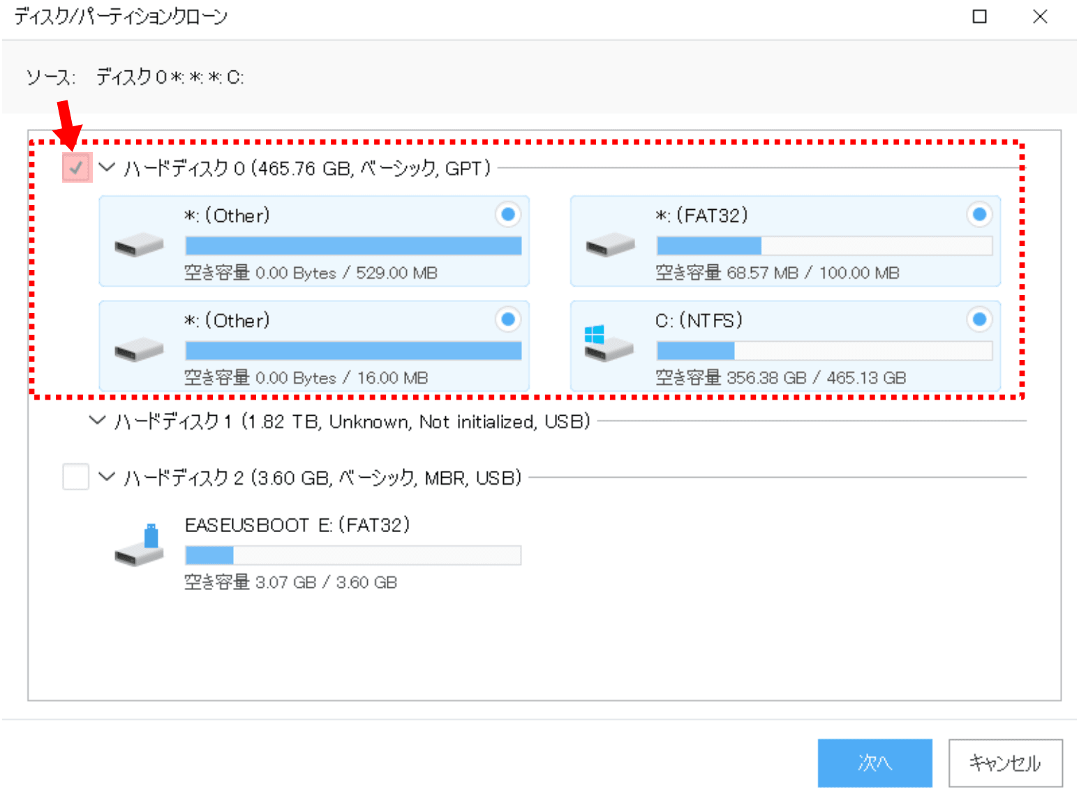Click the USB drive icon for EASEUSBOOT E:
Viewport: 1079px width, 802px height.
pos(139,546)
